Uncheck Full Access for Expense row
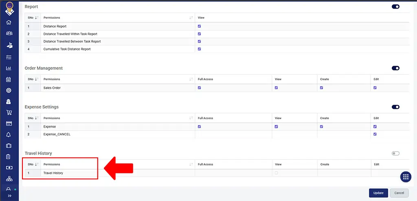This screenshot has height=201, width=417. (x=200, y=126)
